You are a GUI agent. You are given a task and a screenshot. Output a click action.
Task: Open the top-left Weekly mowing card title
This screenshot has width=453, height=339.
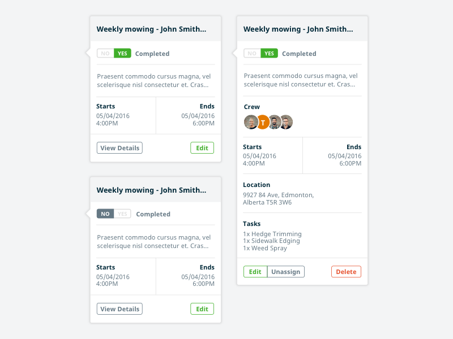click(x=151, y=29)
